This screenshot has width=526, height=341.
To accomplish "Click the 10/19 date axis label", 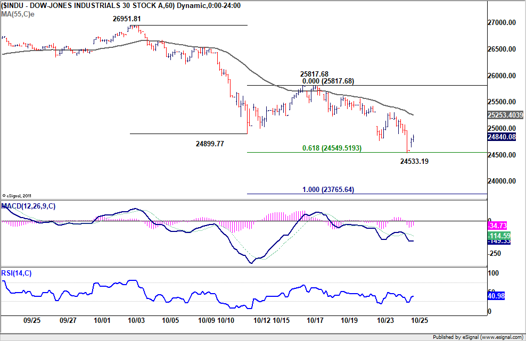I will pyautogui.click(x=349, y=321).
